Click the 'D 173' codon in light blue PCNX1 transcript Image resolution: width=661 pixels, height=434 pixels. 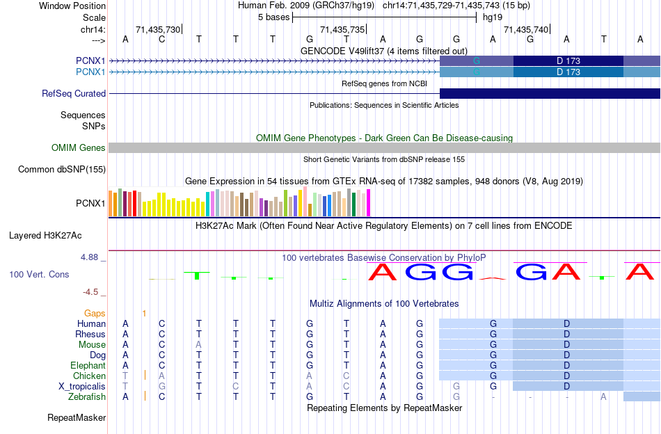coord(568,72)
